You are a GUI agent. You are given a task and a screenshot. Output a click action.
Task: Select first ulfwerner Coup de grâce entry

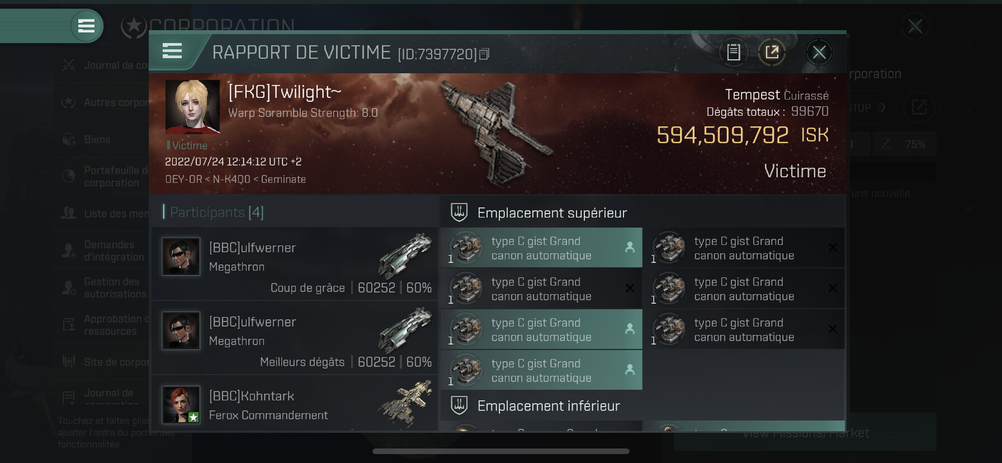point(295,263)
